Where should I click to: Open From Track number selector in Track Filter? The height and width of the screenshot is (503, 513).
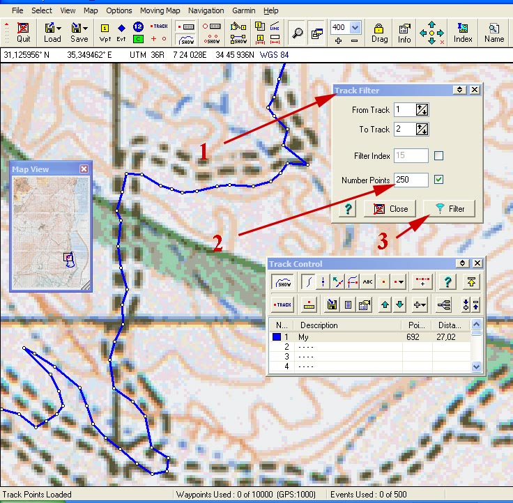[422, 110]
